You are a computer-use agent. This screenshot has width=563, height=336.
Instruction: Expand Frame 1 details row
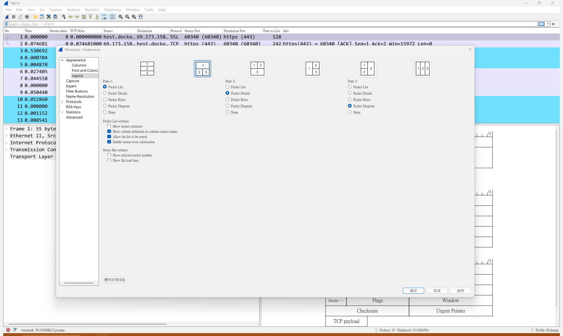tap(6, 129)
